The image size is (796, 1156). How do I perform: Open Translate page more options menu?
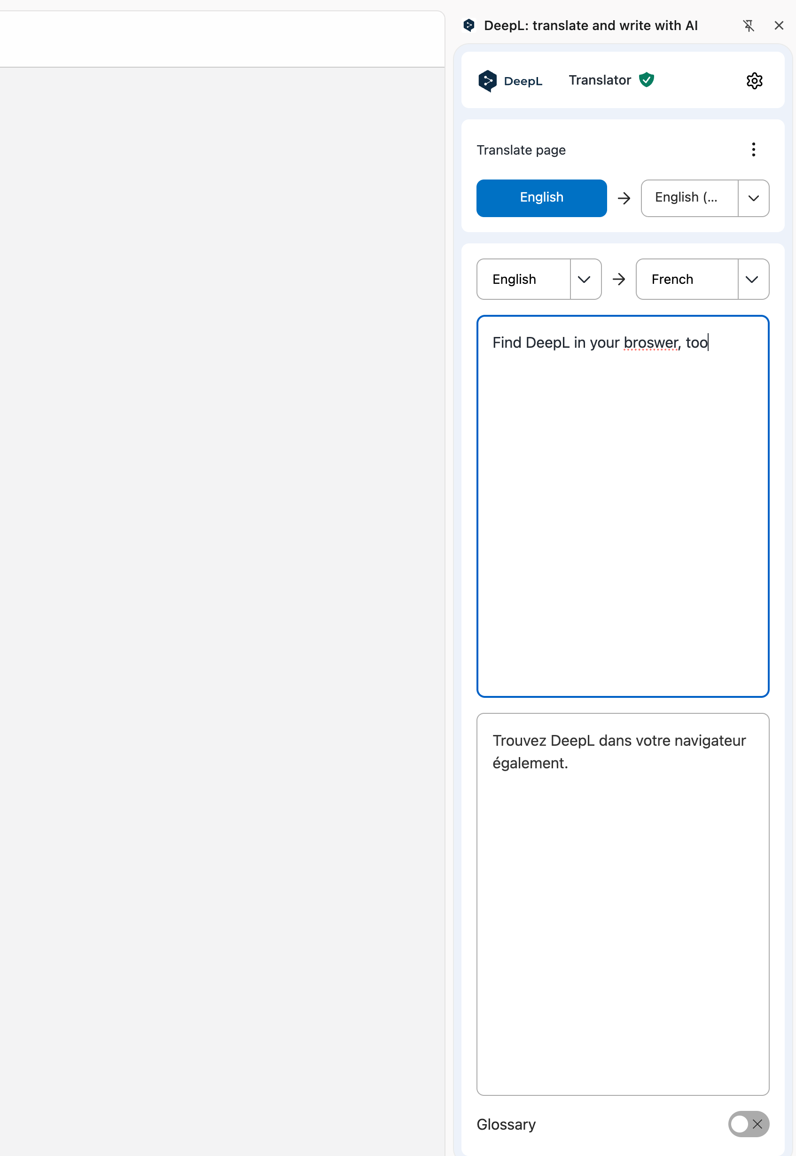(753, 149)
